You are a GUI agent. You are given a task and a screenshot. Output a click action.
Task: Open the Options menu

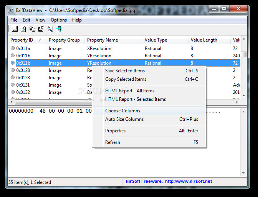(58, 20)
